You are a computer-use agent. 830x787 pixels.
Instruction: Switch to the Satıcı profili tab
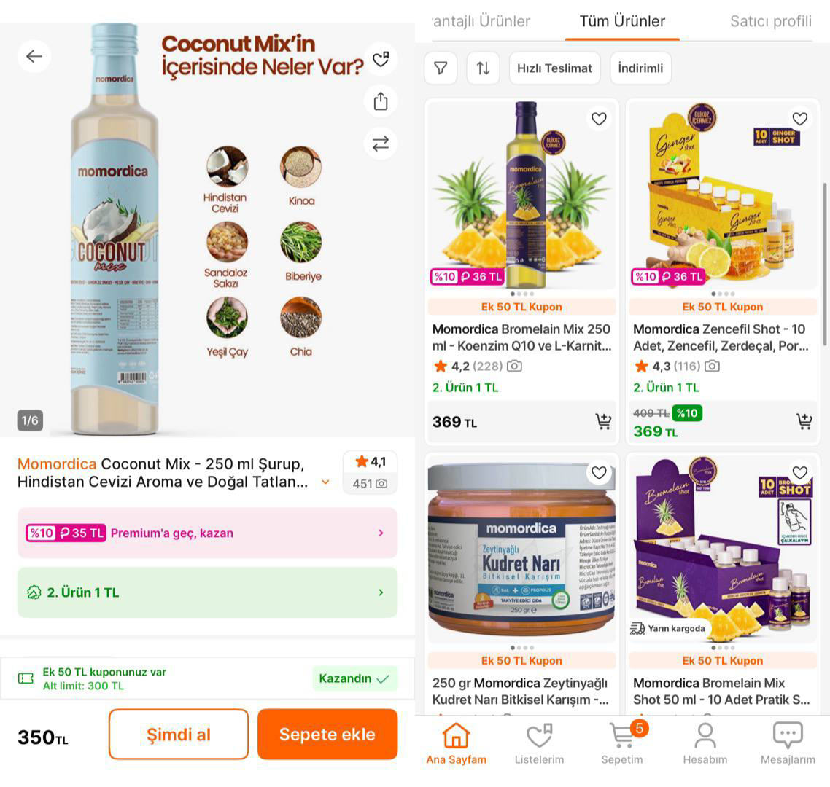[771, 21]
